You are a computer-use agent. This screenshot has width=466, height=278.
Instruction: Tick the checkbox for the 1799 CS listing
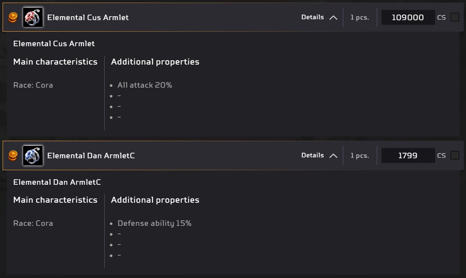pyautogui.click(x=455, y=155)
